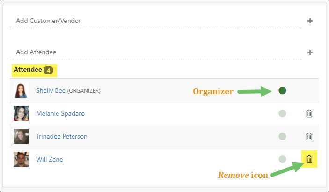Toggle the organizer dot for Will Zane

pos(282,159)
